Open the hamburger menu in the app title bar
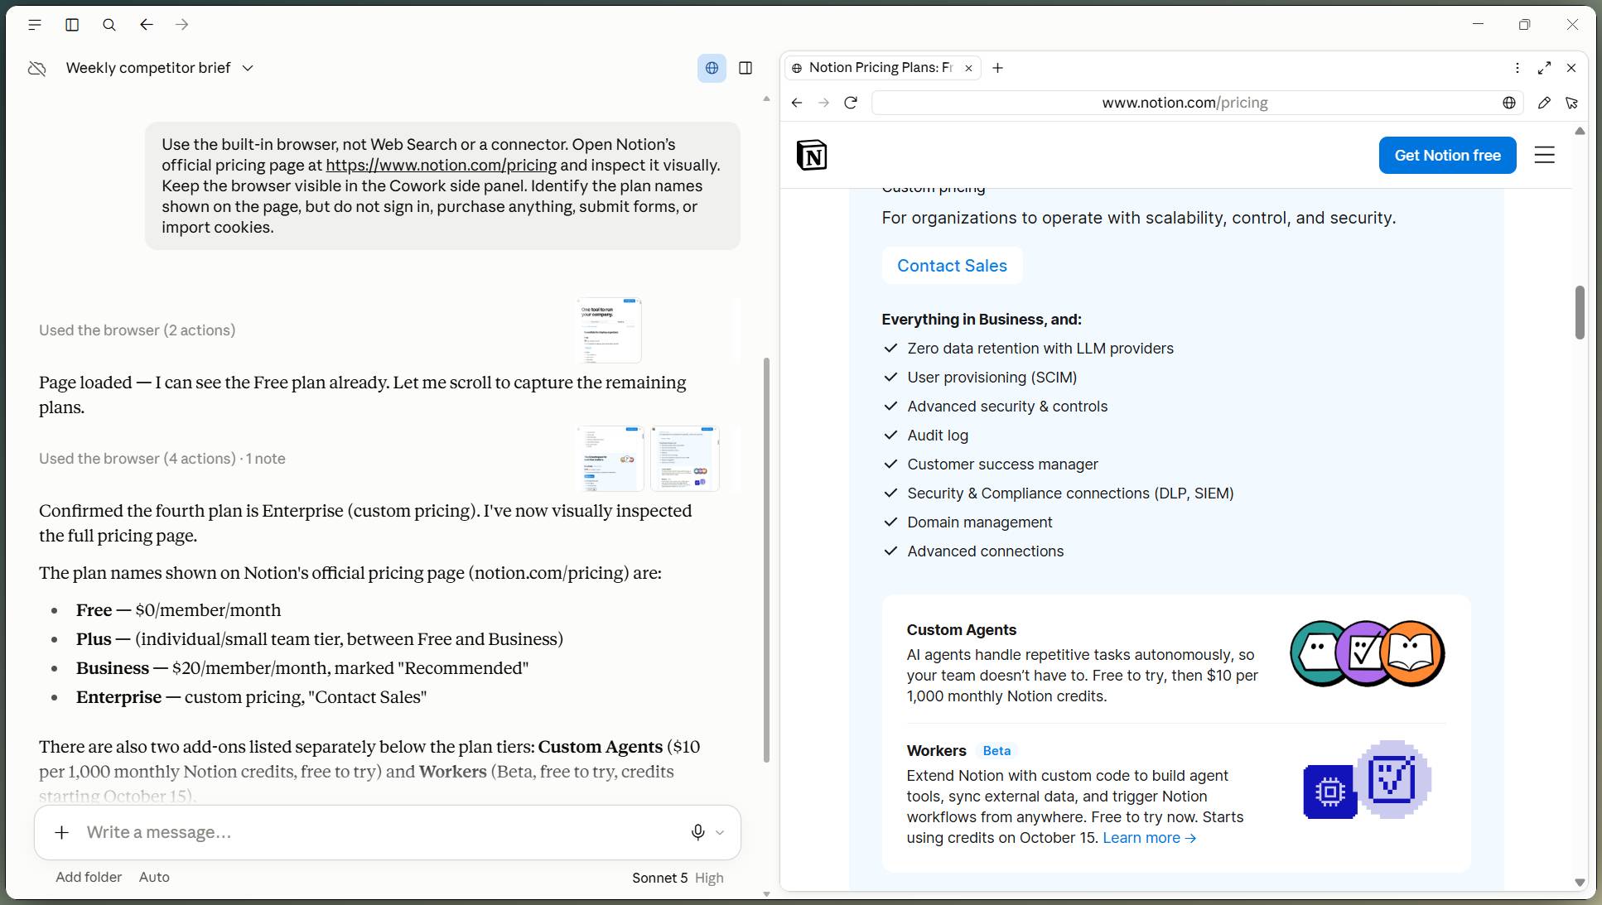The width and height of the screenshot is (1602, 905). [35, 25]
